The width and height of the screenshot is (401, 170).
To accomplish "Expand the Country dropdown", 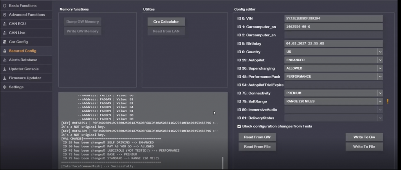I will [379, 52].
